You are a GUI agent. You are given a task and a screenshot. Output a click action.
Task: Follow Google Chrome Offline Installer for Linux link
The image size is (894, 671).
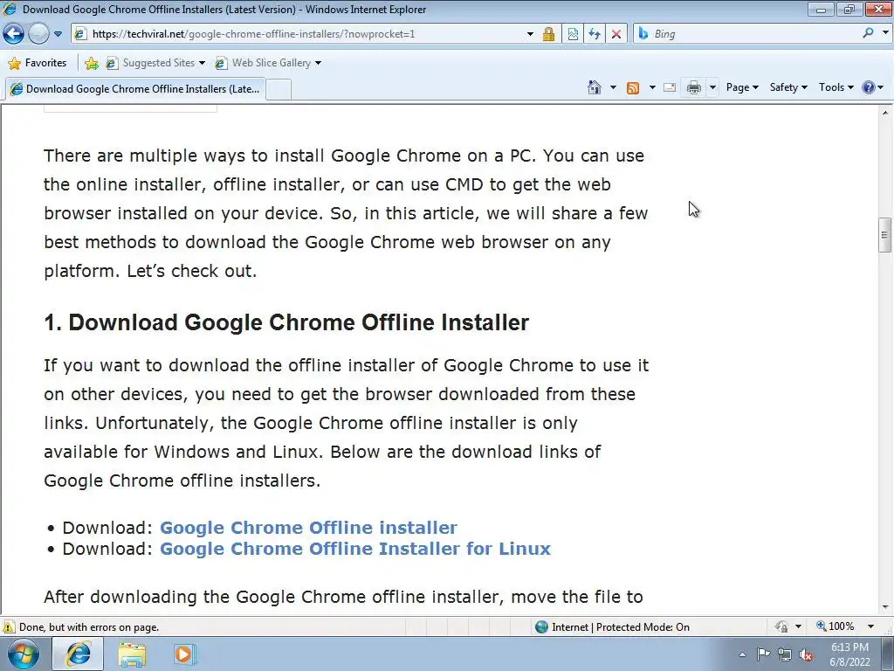click(x=355, y=549)
